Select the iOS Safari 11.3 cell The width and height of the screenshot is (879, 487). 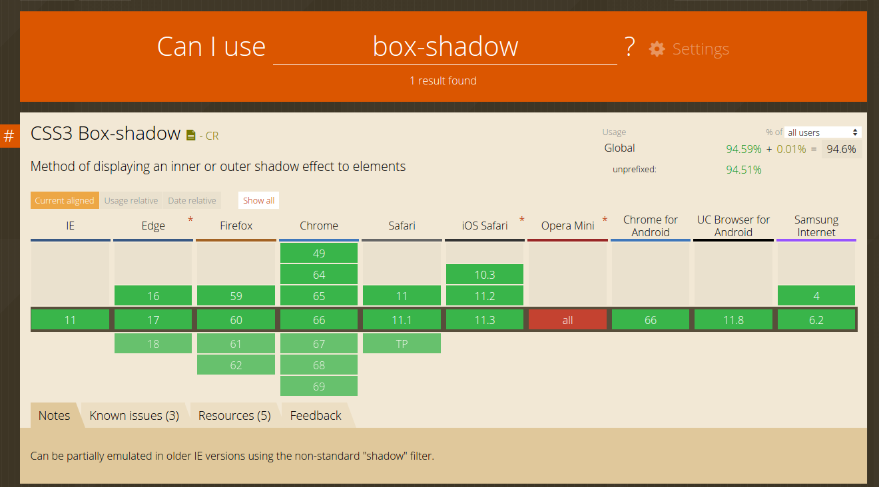[x=485, y=320]
